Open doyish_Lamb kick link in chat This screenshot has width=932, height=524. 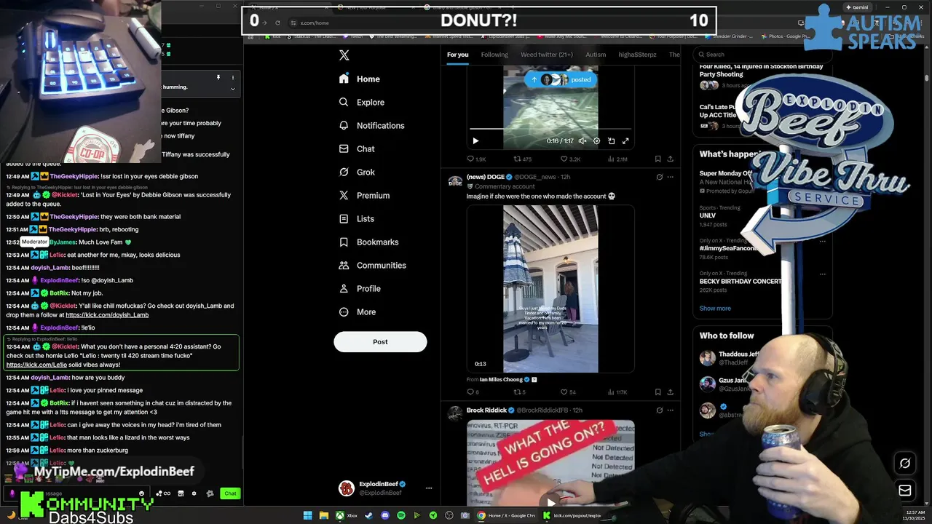[x=107, y=315]
